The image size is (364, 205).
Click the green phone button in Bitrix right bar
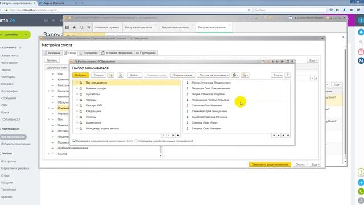[x=361, y=191]
